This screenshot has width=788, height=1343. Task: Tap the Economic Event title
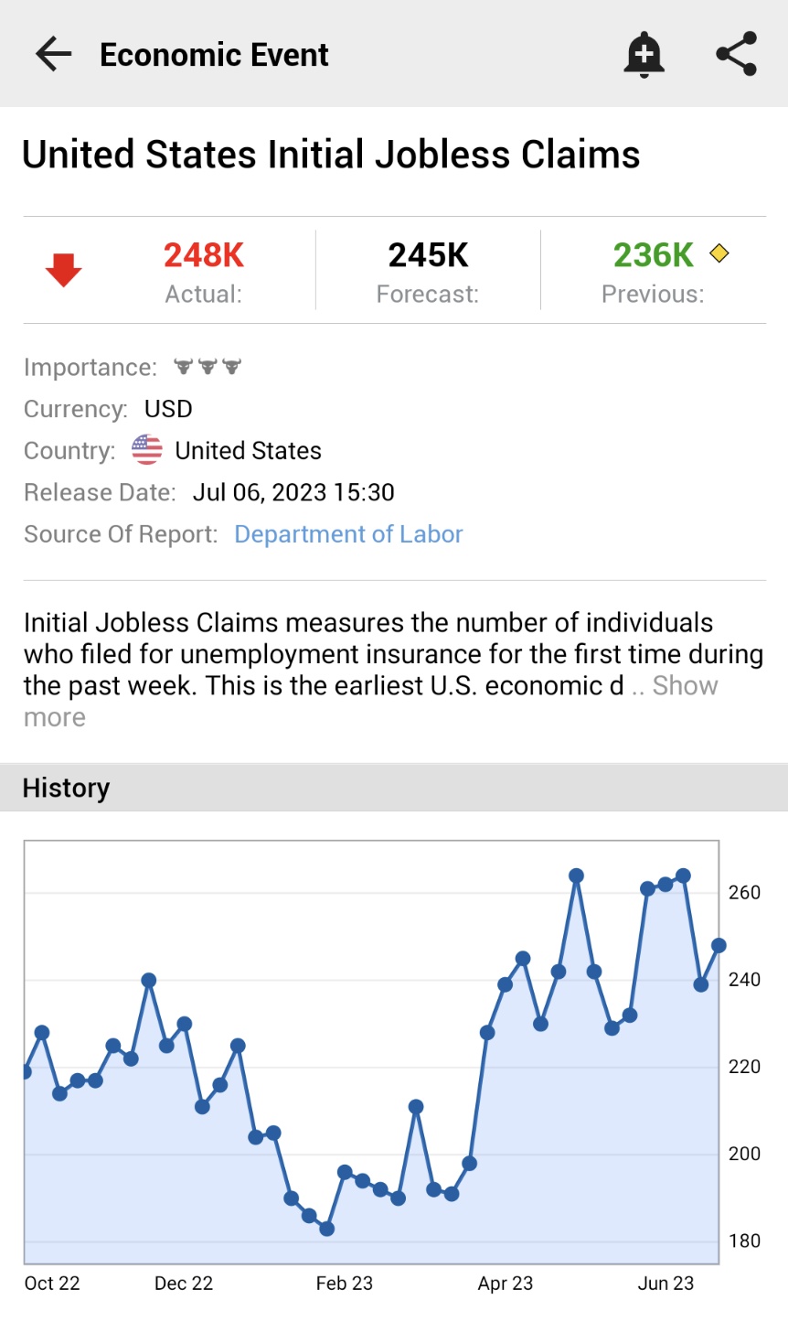click(x=214, y=55)
